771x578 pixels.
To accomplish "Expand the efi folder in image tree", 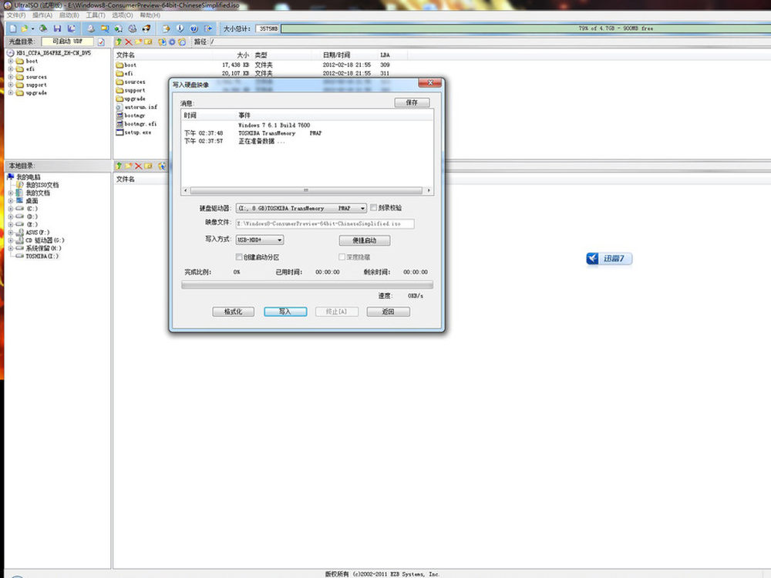I will coord(10,69).
